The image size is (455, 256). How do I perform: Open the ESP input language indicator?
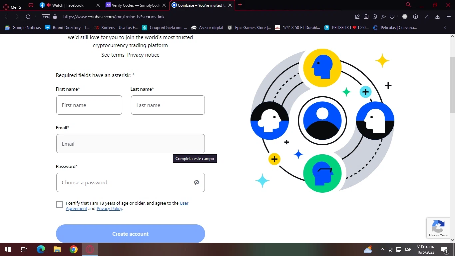(x=408, y=249)
